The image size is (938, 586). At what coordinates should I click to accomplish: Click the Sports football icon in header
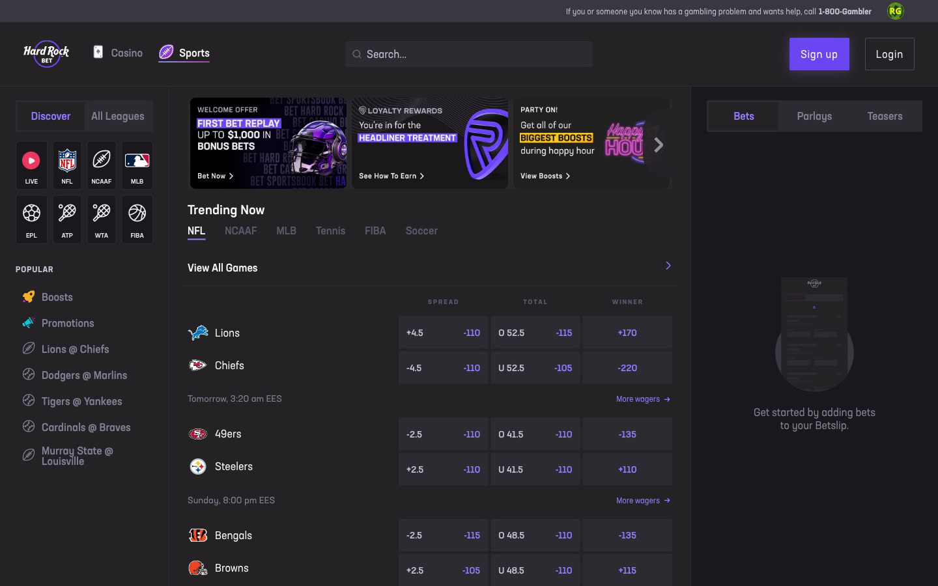(x=167, y=52)
